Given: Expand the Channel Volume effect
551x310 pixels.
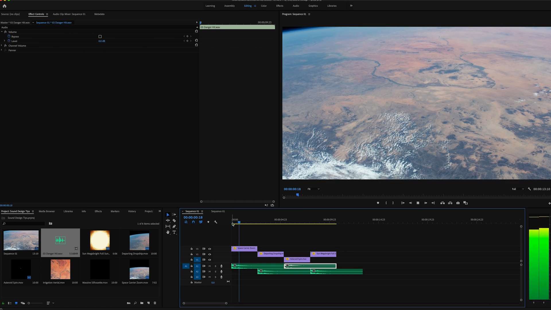Looking at the screenshot, I should [2, 46].
